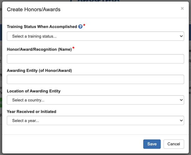Click the Training Status When Accomplished label
191x155 pixels.
[42, 27]
